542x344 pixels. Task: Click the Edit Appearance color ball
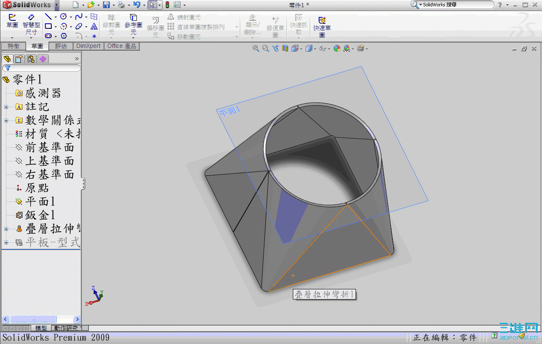tap(337, 49)
